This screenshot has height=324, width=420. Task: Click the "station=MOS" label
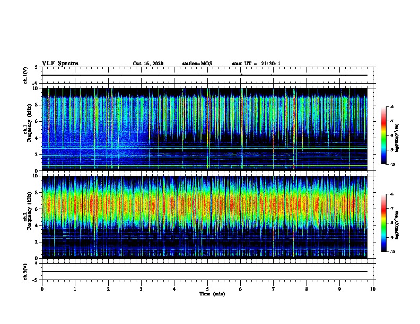click(x=197, y=64)
